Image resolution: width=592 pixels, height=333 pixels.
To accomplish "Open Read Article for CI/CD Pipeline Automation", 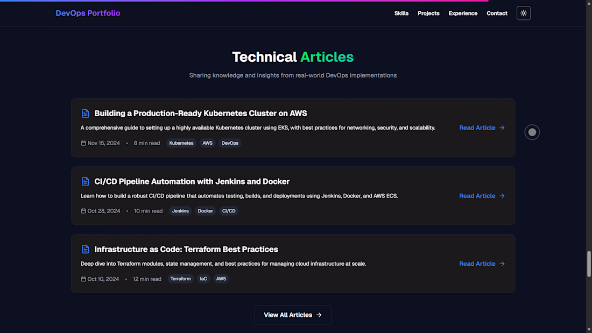I will click(x=481, y=196).
